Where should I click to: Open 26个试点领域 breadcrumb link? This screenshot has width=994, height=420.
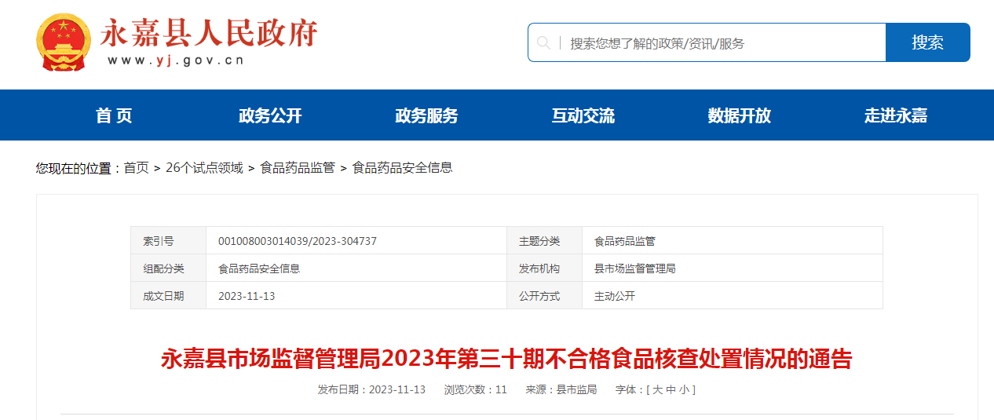coord(204,167)
